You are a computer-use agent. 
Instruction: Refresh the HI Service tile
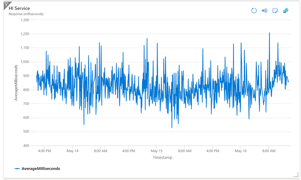[254, 11]
